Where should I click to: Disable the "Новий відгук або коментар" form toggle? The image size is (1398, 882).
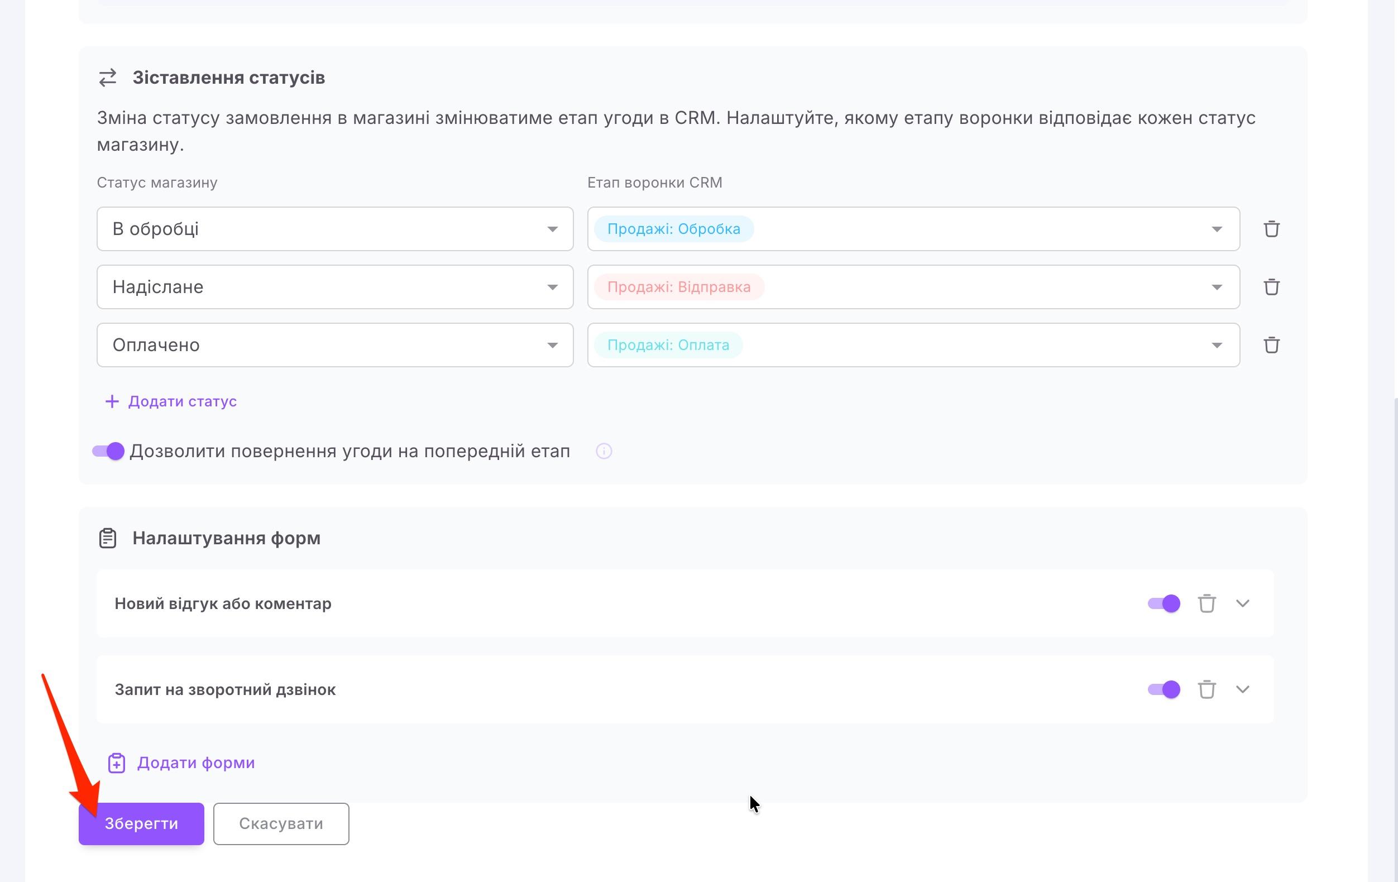[x=1164, y=603]
